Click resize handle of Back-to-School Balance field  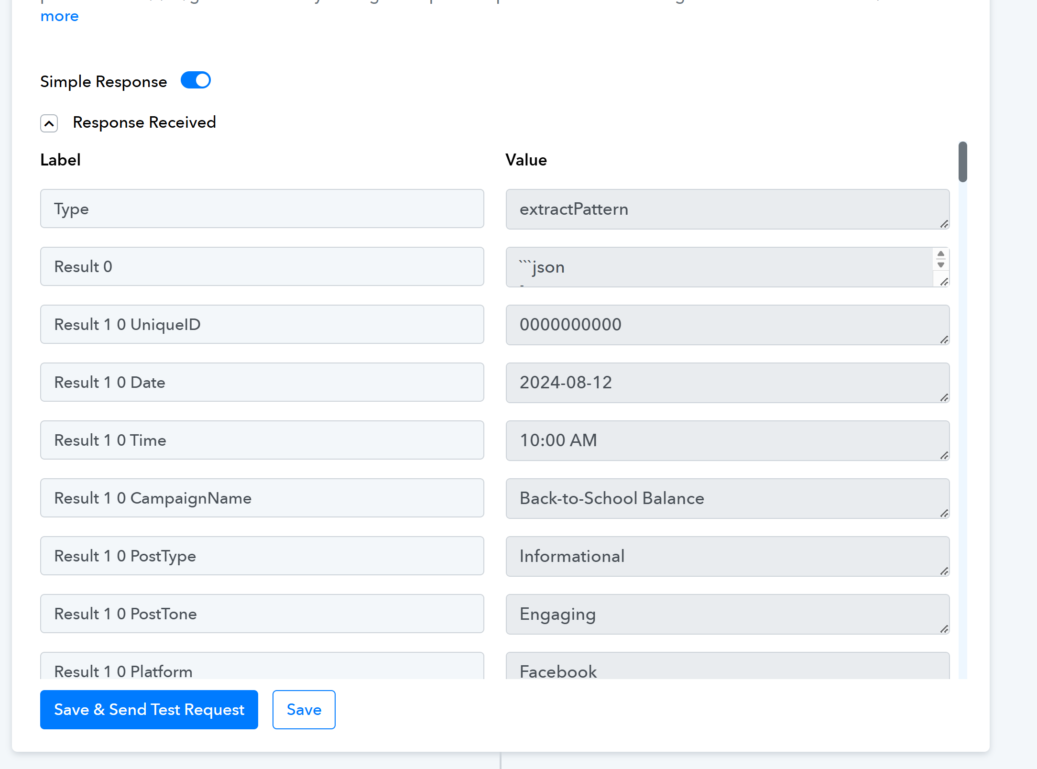click(x=944, y=514)
